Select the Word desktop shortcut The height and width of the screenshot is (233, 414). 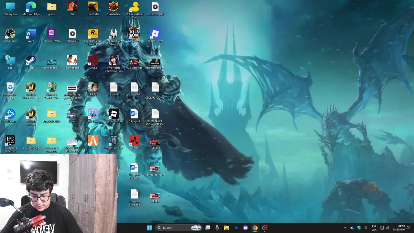(31, 36)
